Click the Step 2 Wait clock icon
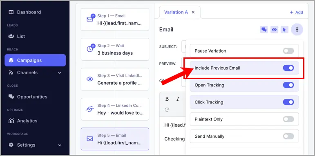The width and height of the screenshot is (315, 156). pos(90,48)
